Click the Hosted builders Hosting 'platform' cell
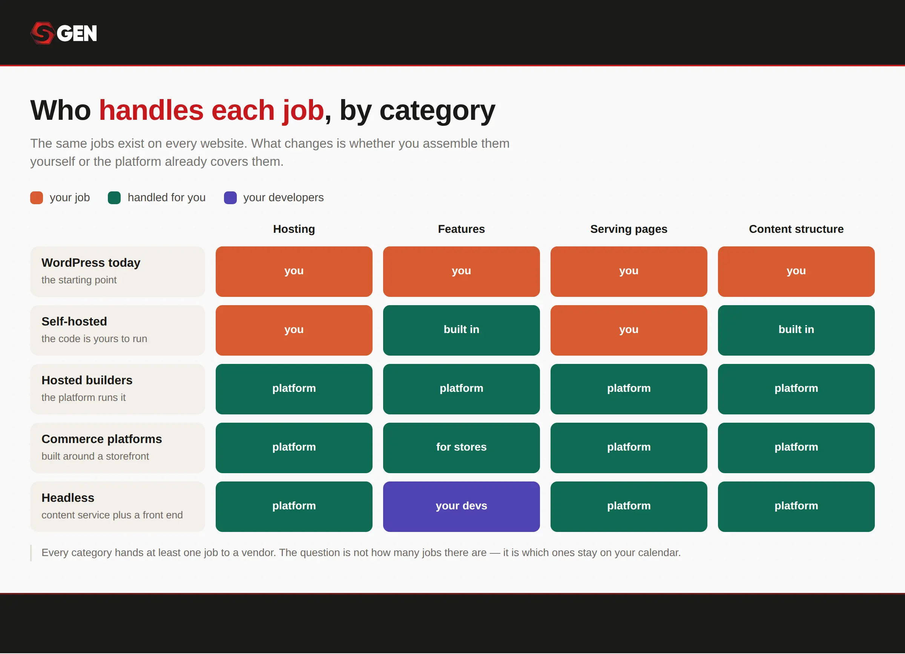The width and height of the screenshot is (905, 654). (294, 389)
